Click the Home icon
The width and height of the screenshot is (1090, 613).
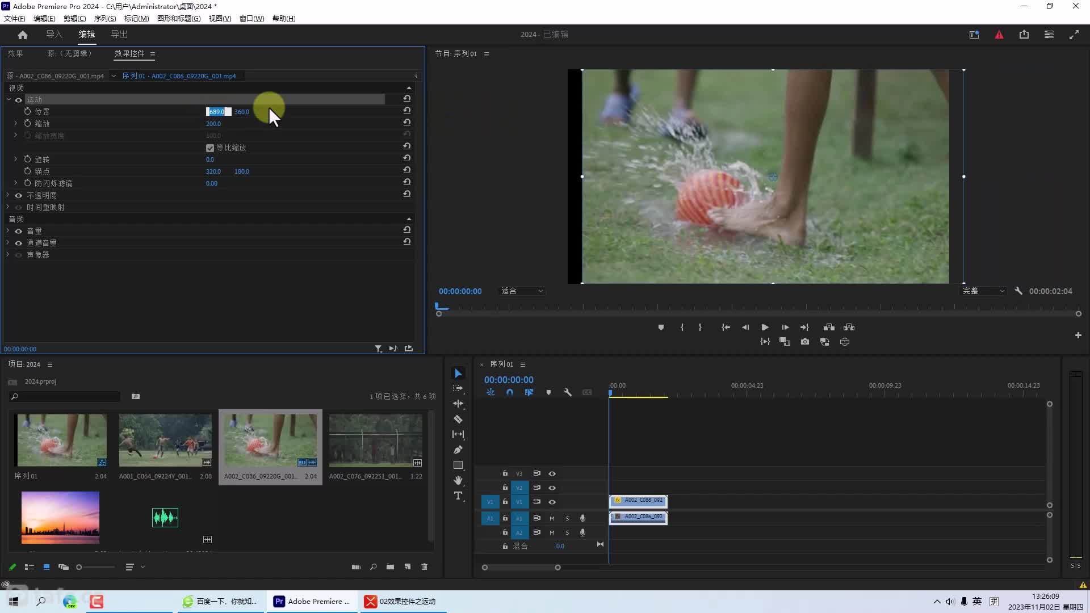pyautogui.click(x=23, y=35)
